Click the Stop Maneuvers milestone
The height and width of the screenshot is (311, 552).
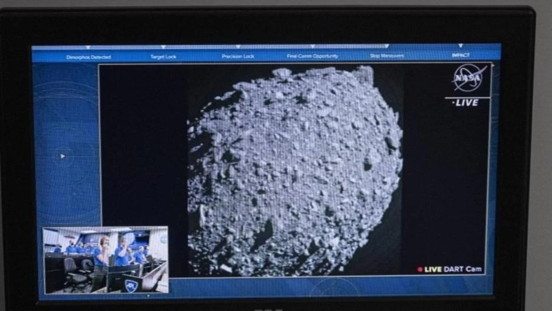(386, 56)
